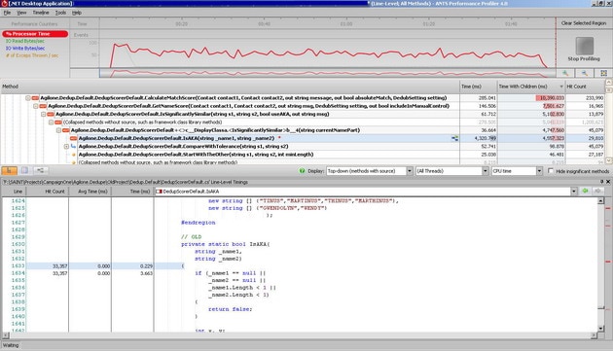The height and width of the screenshot is (351, 613).
Task: Click source code vertical scrollbar down arrow
Action: tap(601, 328)
